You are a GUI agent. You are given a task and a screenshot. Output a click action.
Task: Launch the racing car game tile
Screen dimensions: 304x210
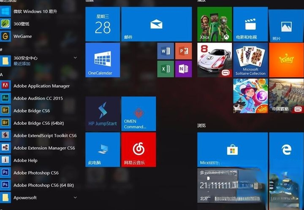[x=214, y=60]
